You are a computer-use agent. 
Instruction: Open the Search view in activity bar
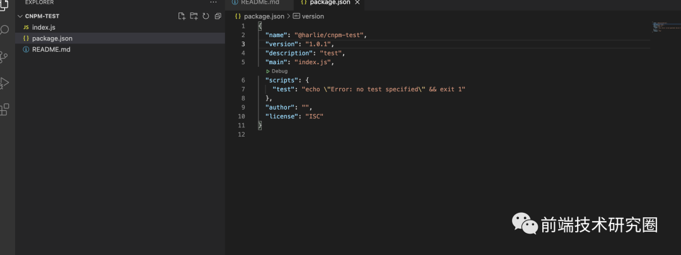[4, 30]
